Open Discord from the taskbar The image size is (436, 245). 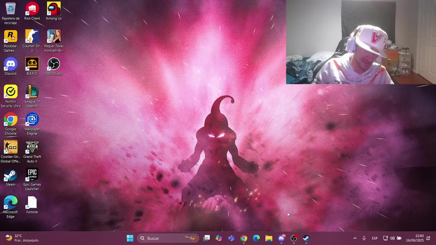(x=281, y=238)
